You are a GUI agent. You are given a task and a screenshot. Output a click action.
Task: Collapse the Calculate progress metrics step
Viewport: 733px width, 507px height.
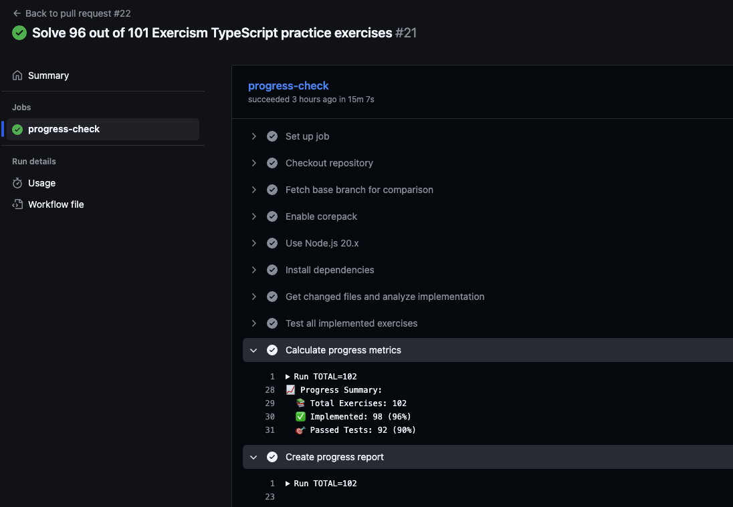click(253, 349)
